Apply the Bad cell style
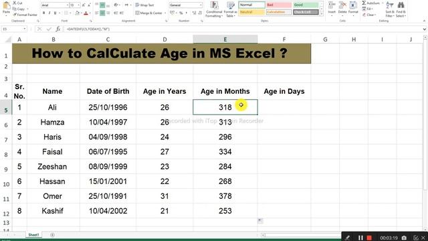Screen dimensions: 428x241 (x=279, y=5)
